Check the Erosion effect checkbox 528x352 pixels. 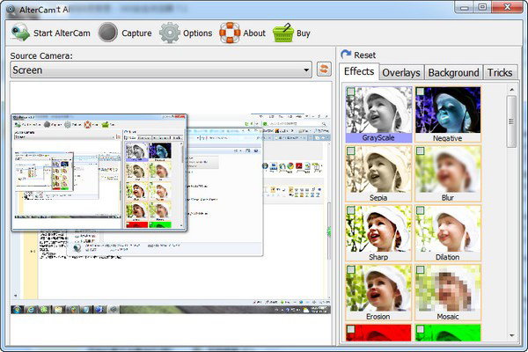(x=351, y=269)
